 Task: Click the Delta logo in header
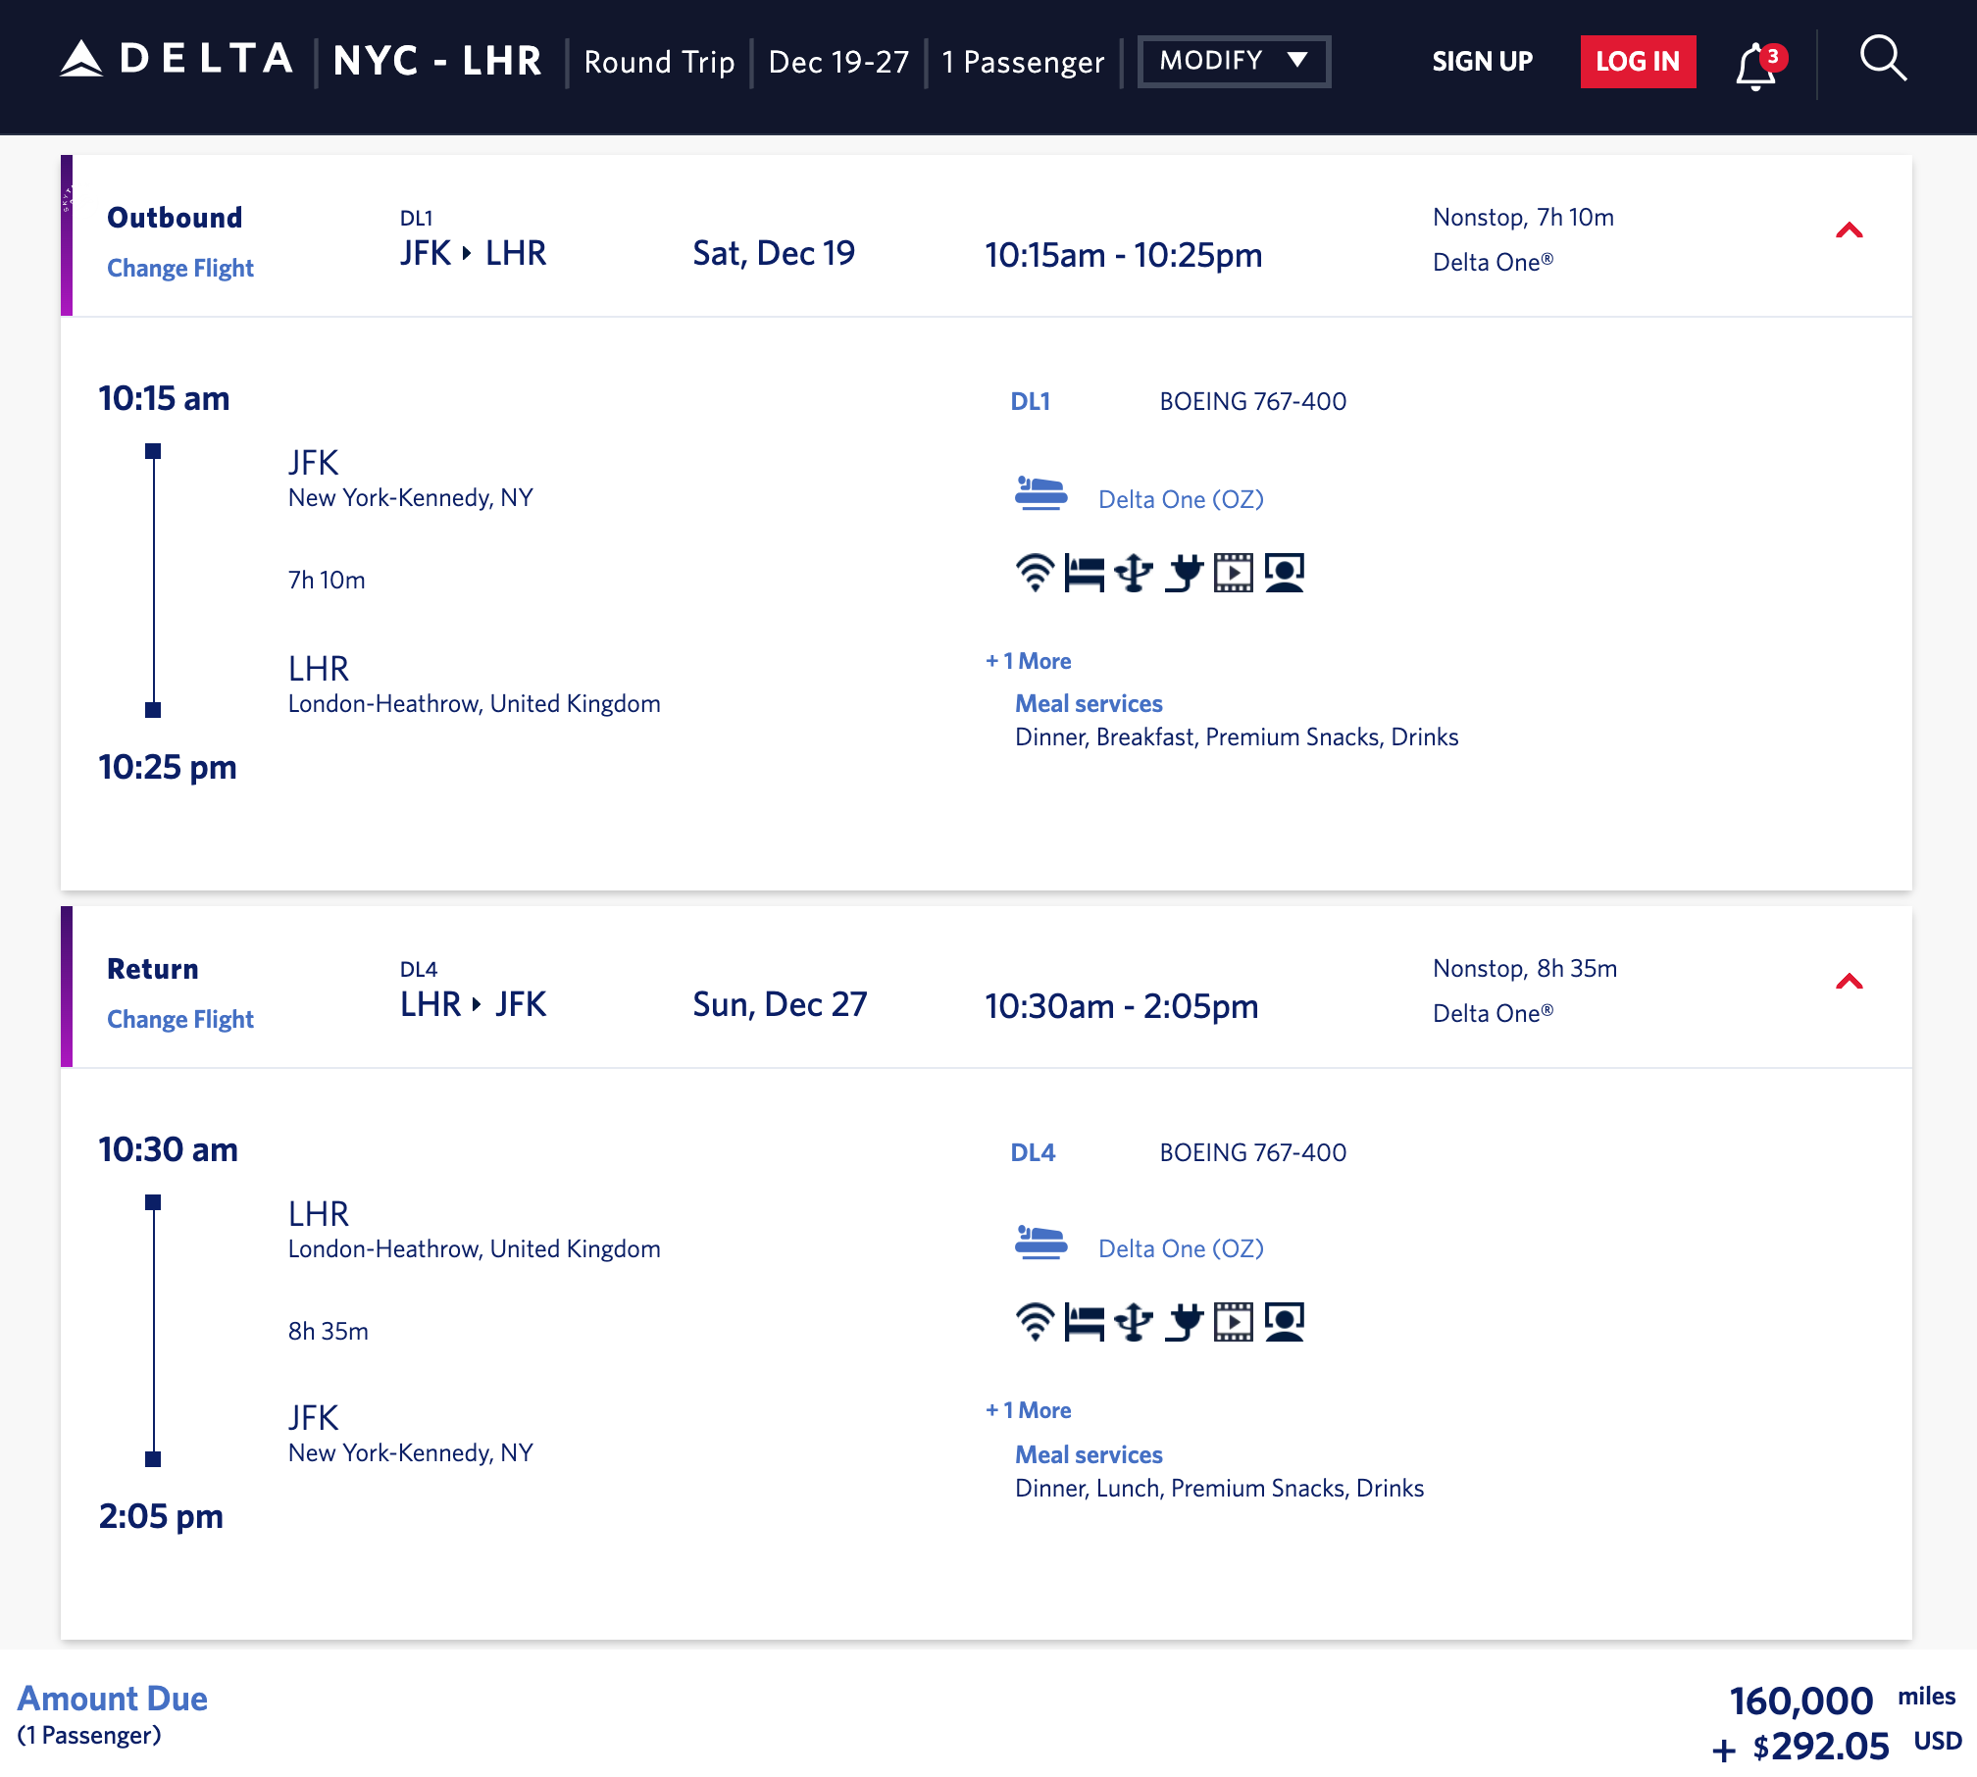[177, 60]
